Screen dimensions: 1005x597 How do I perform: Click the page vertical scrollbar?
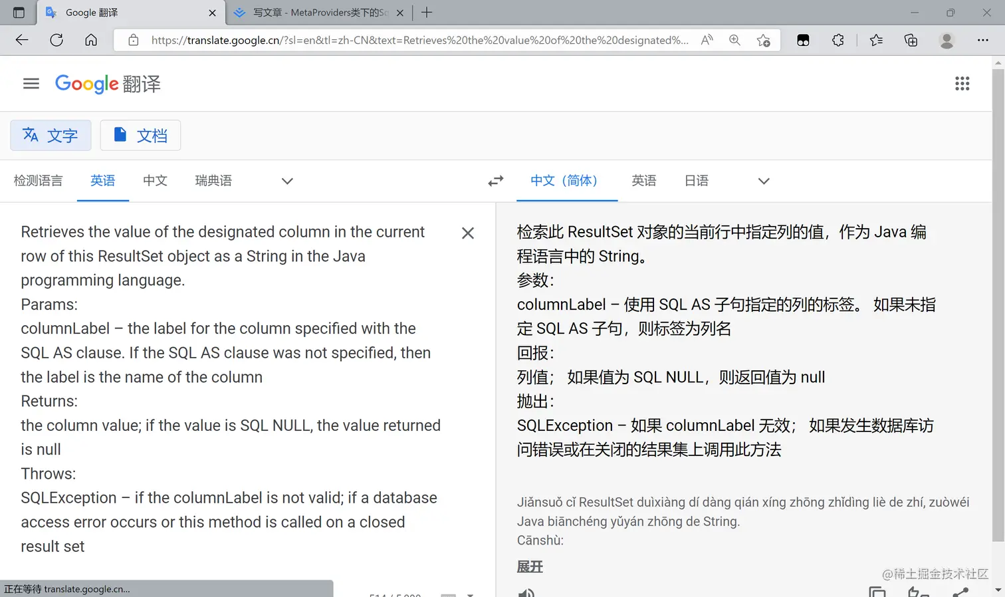click(998, 304)
